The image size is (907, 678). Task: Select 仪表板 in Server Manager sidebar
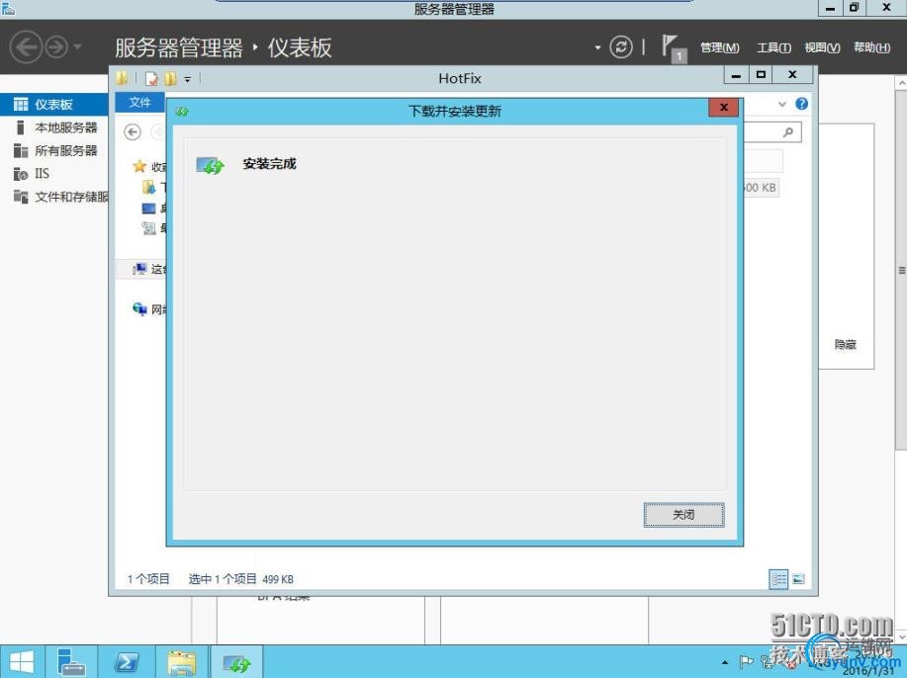53,104
